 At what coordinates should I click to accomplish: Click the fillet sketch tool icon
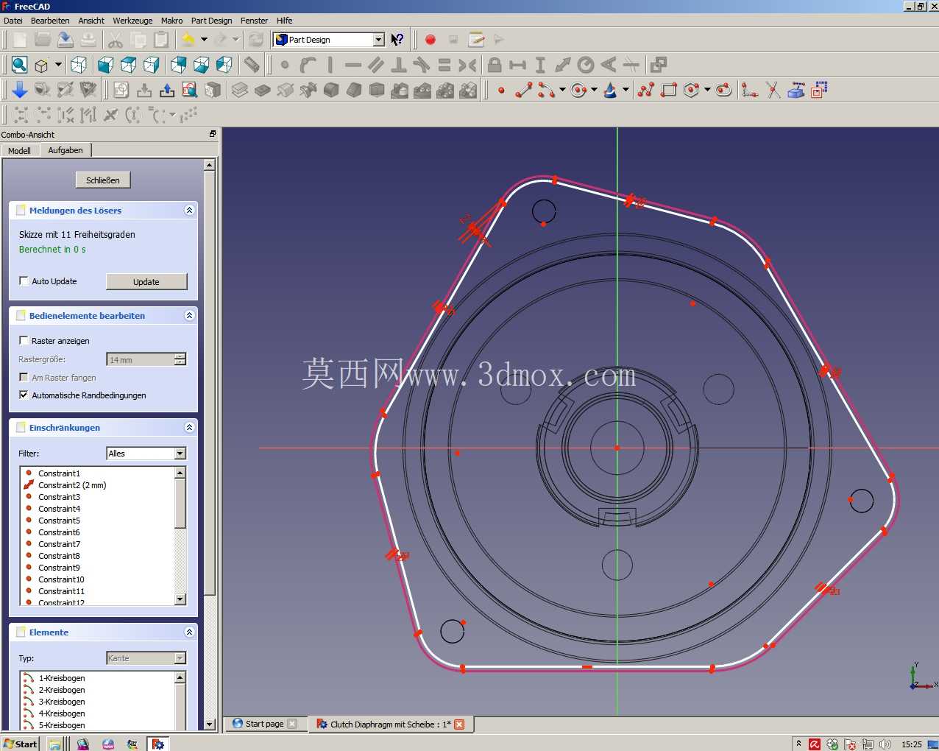pos(750,90)
